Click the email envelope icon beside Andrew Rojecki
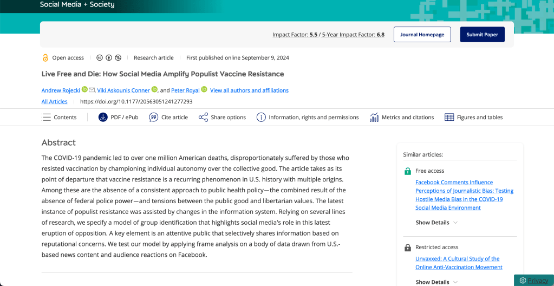 [x=92, y=90]
